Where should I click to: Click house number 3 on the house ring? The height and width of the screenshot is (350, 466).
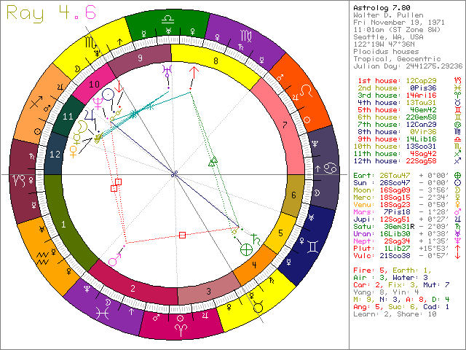209,291
